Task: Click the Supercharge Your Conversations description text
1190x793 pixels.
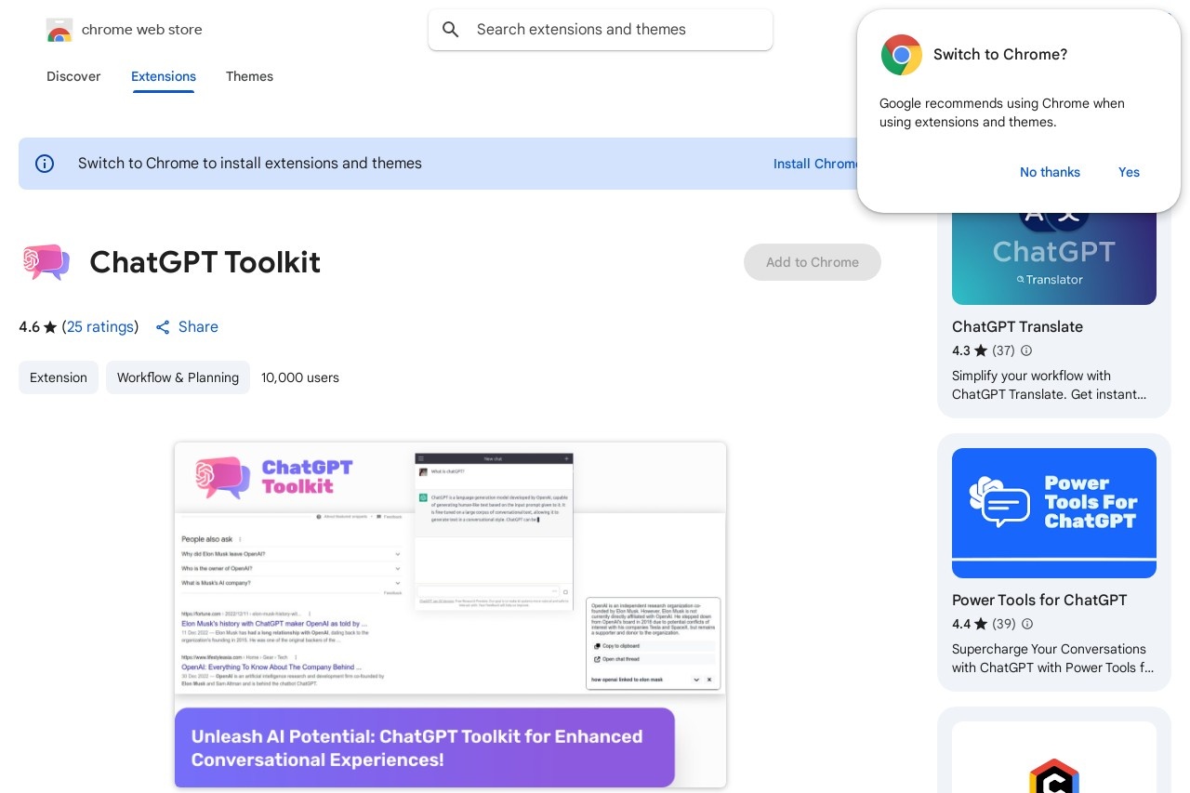Action: (x=1052, y=658)
